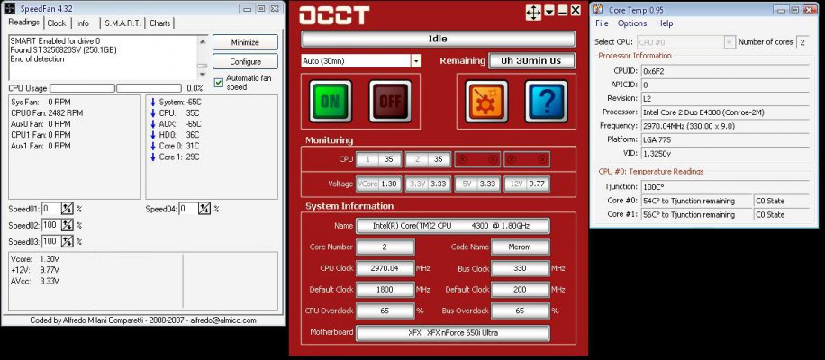825x360 pixels.
Task: Switch to the Charts tab in SpeedFan
Action: coord(160,23)
